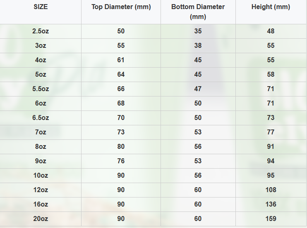Click the Top Diameter (mm) header
The width and height of the screenshot is (307, 228).
click(121, 7)
